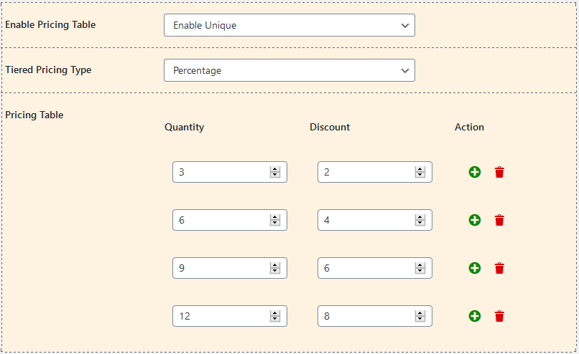Use the spinner on the discount 4 field
This screenshot has height=354, width=579.
(x=420, y=220)
